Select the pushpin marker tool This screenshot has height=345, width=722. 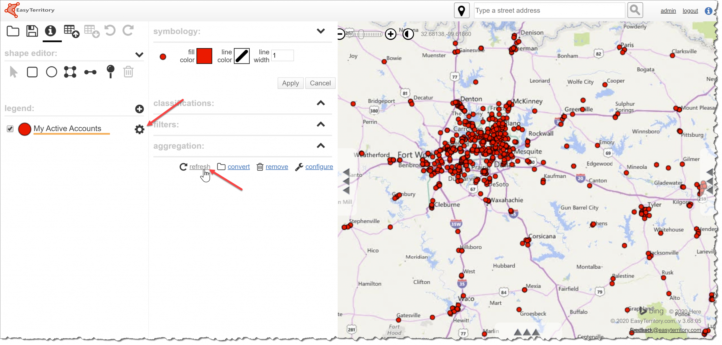[x=110, y=71]
